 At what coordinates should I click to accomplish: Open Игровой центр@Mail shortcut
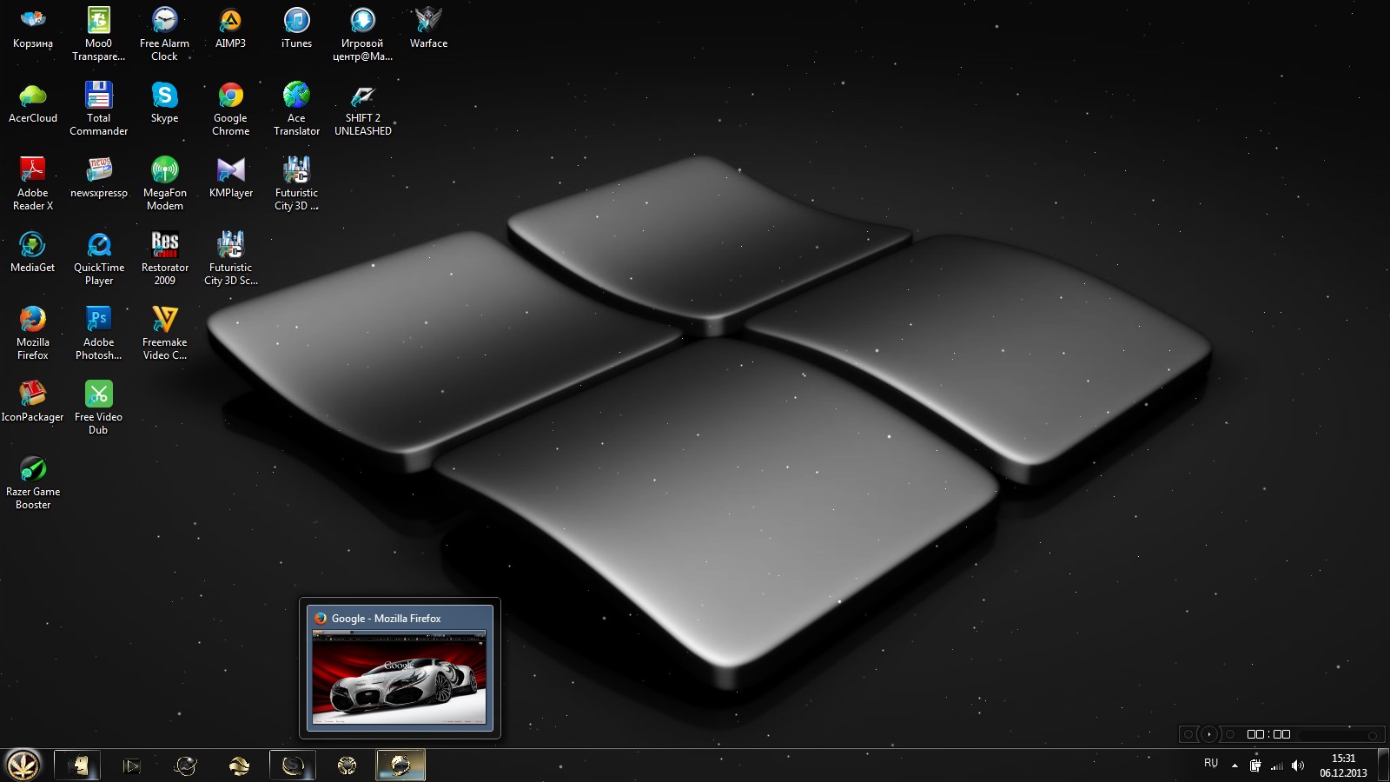tap(362, 34)
